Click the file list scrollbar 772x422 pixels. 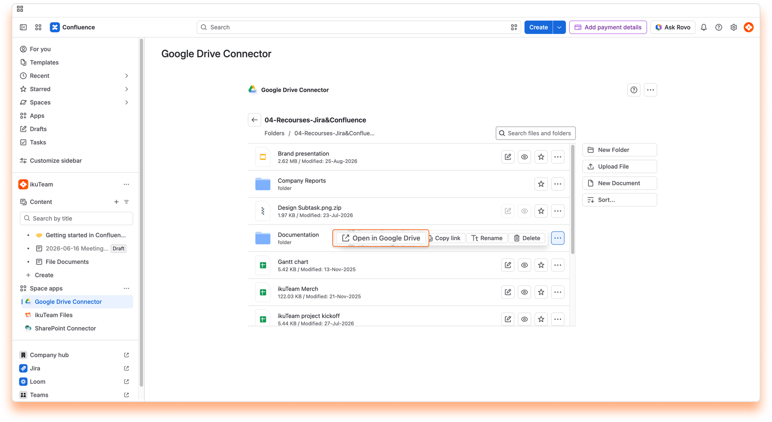(573, 199)
